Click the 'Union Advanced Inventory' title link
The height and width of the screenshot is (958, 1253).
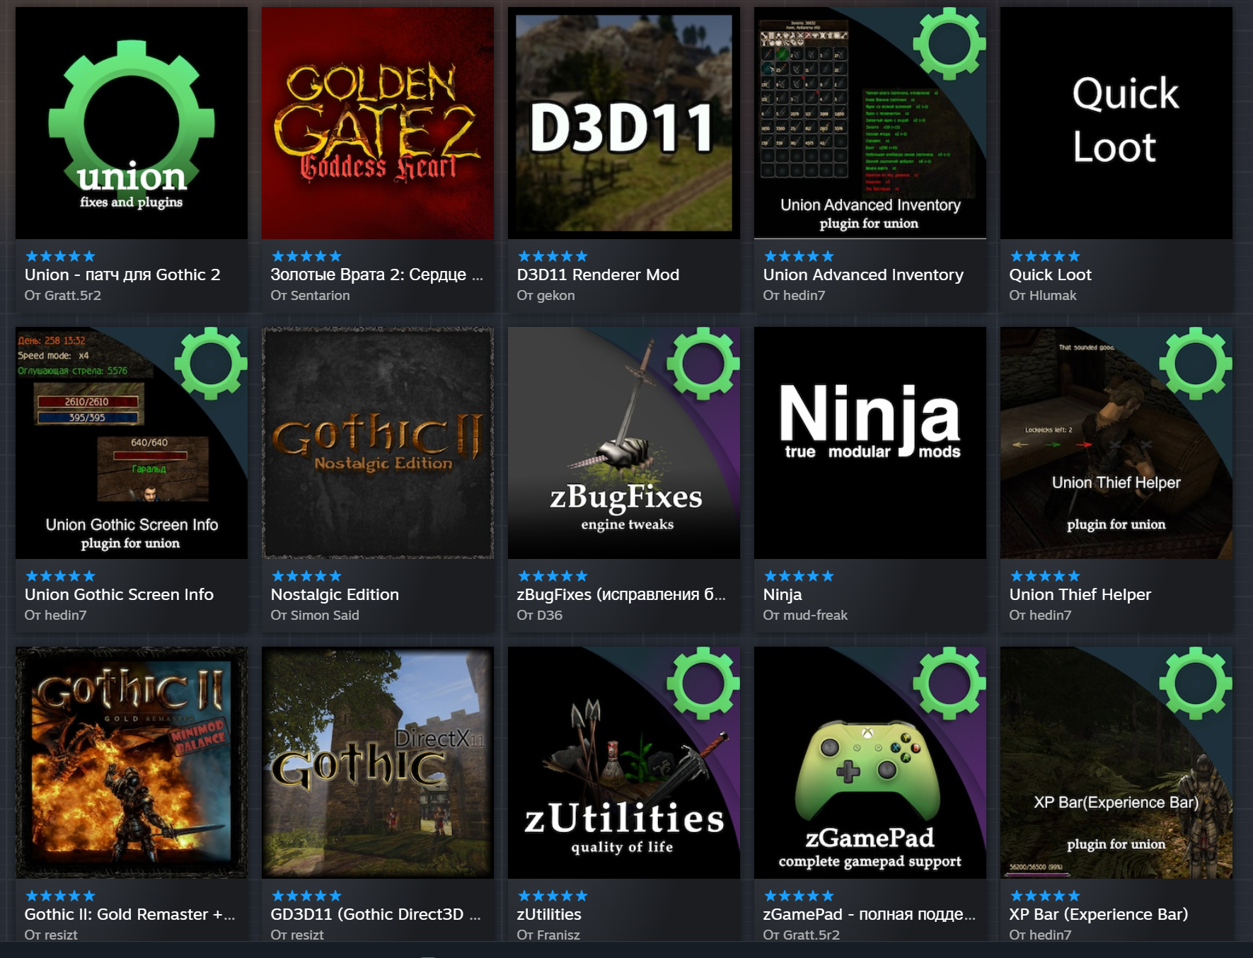pos(863,275)
